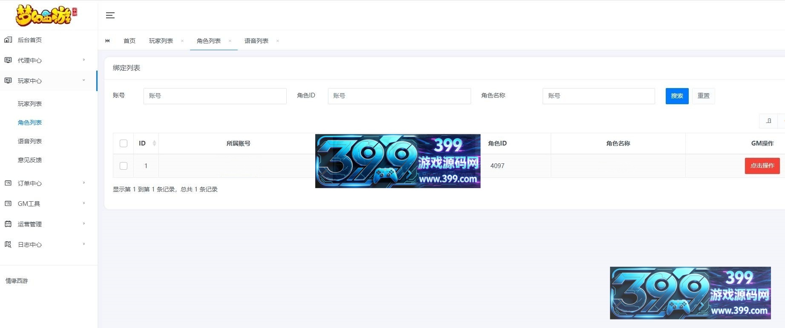Click the tab bar rewind-to-first icon
Screen dimensions: 785x328
coord(107,41)
